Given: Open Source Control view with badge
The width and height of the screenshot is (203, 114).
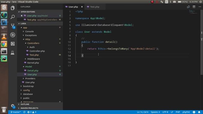Looking at the screenshot, I should pyautogui.click(x=13, y=26).
